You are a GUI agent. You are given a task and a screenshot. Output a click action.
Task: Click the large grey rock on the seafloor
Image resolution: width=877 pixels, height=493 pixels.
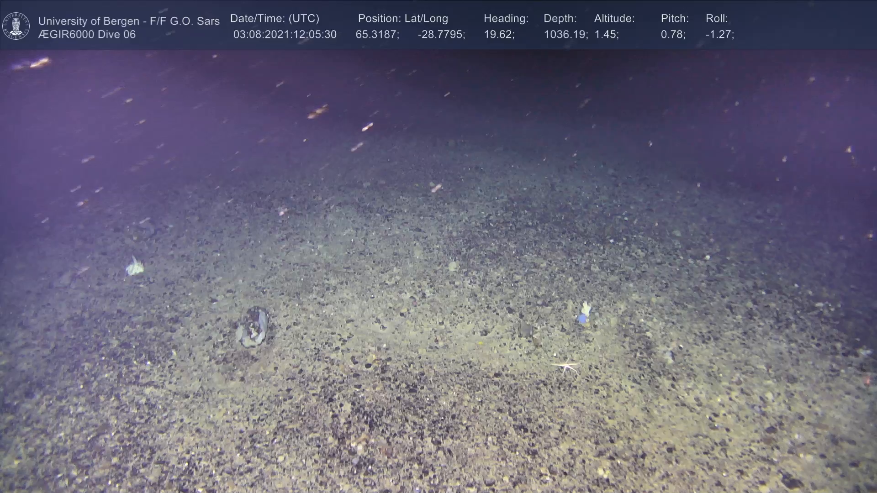[253, 327]
